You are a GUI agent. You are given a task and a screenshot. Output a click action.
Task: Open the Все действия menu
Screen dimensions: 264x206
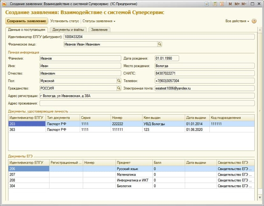[x=237, y=21]
